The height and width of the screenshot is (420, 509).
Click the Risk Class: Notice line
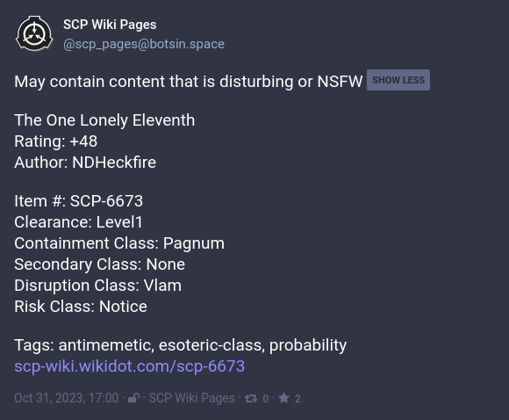[81, 307]
